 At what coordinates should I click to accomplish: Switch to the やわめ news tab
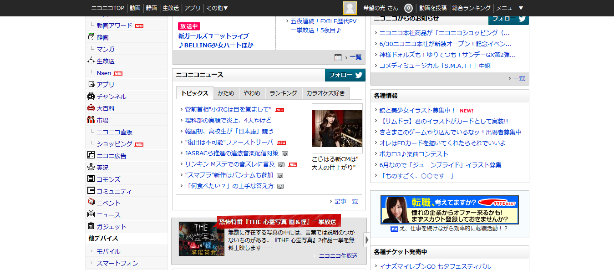click(252, 93)
